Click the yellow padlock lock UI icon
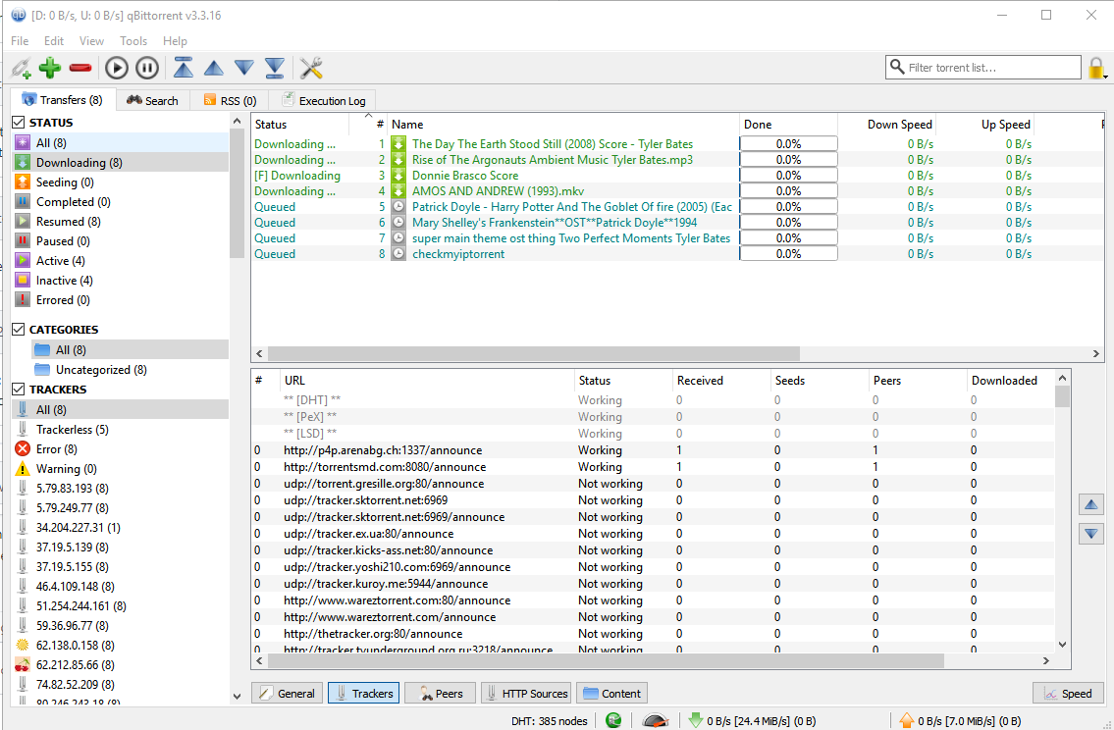The width and height of the screenshot is (1114, 730). coord(1096,68)
